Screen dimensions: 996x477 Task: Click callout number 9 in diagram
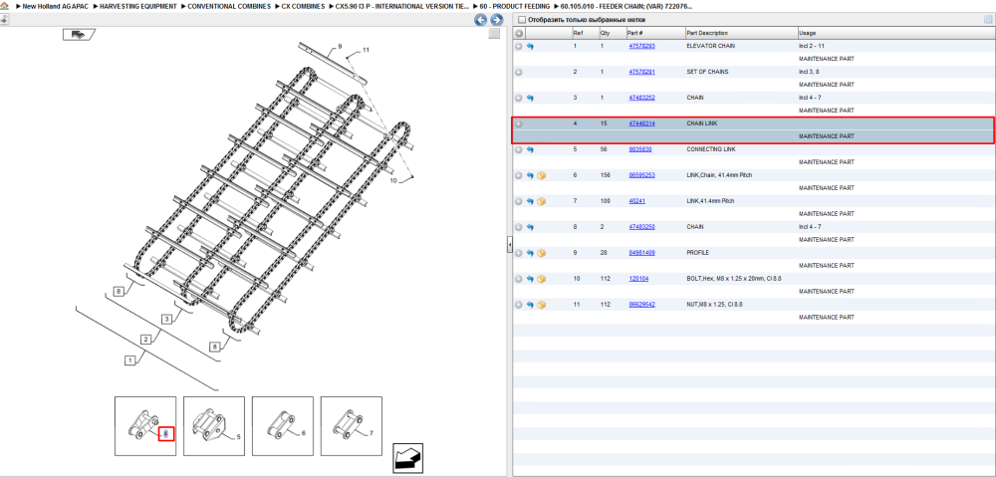(x=340, y=47)
